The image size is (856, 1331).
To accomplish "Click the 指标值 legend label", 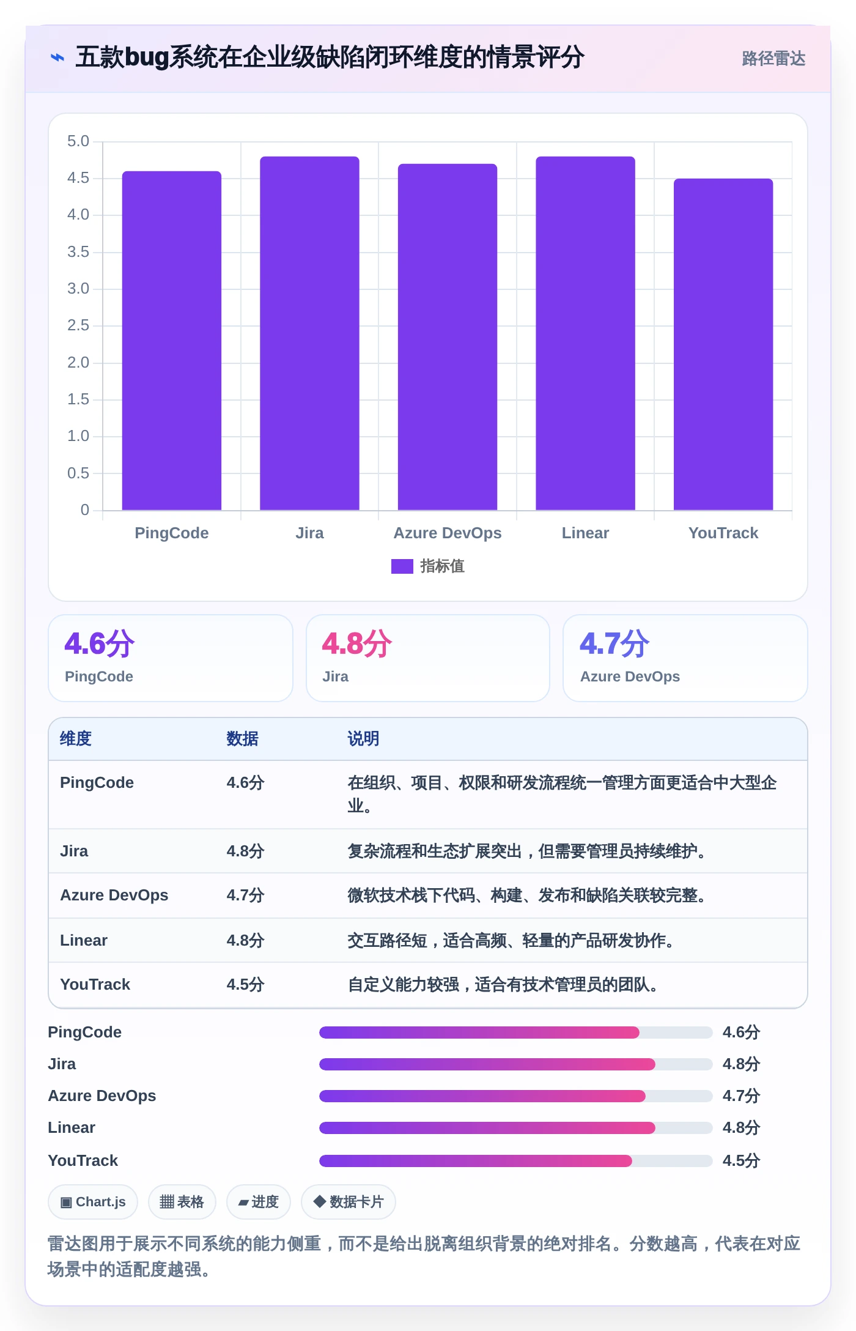I will 442,566.
